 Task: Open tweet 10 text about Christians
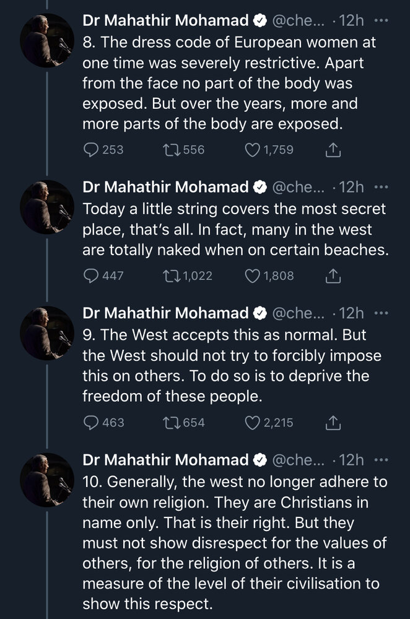(235, 543)
